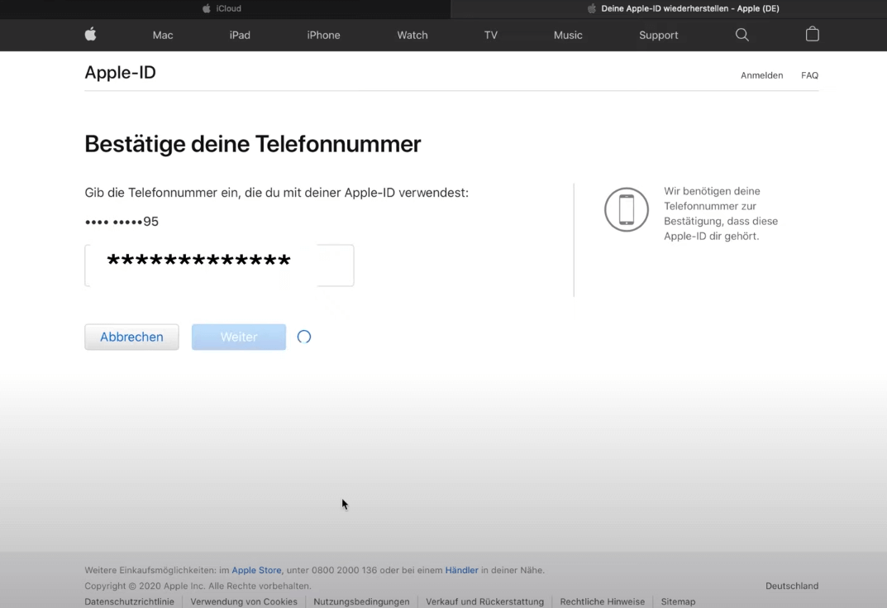Select Watch in the navigation bar

tap(412, 35)
